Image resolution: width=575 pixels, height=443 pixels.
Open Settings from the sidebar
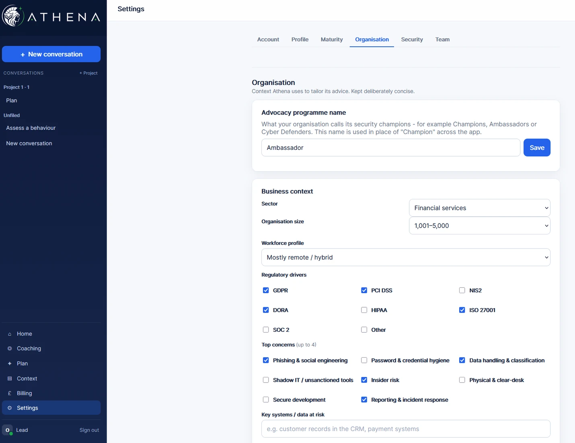click(x=51, y=408)
